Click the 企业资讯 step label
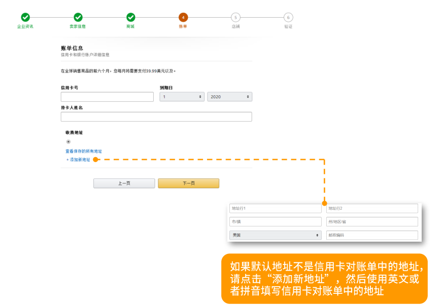The width and height of the screenshot is (444, 306). [x=25, y=26]
